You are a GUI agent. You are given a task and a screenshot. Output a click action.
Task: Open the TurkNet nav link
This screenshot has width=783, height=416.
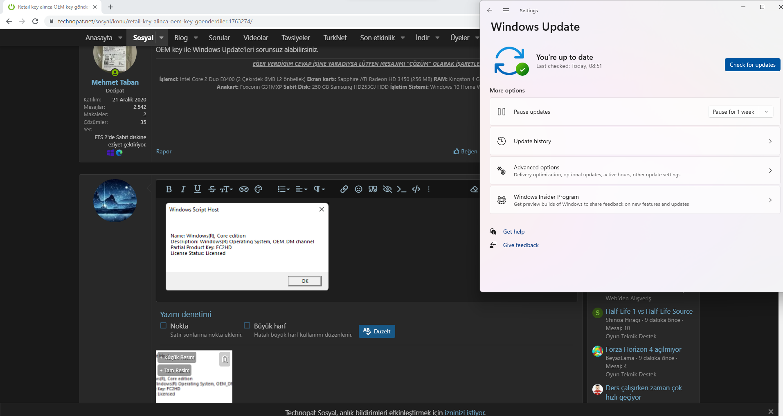point(335,38)
